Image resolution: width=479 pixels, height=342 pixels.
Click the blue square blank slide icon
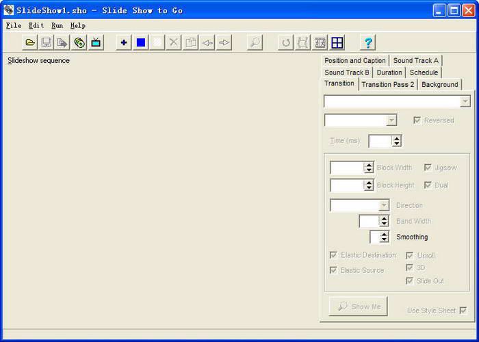[141, 42]
